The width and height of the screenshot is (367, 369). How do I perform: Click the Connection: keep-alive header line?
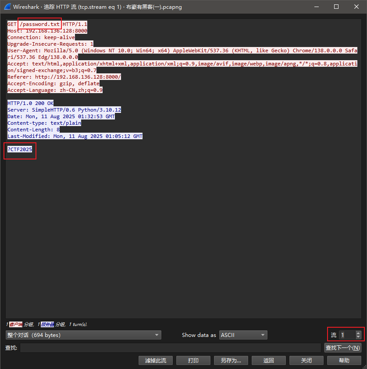pos(41,37)
